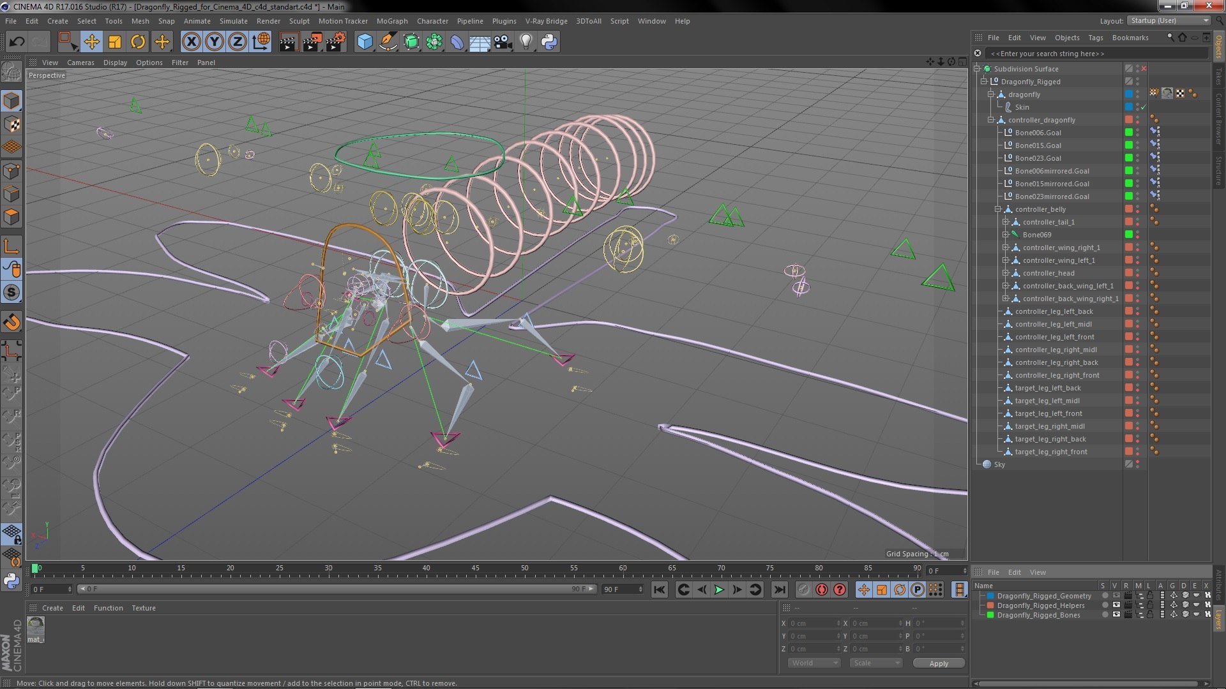Play the animation forwards
The width and height of the screenshot is (1226, 689).
(719, 589)
